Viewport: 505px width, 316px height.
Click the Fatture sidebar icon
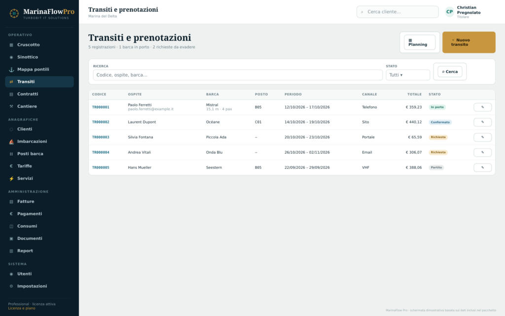[11, 201]
